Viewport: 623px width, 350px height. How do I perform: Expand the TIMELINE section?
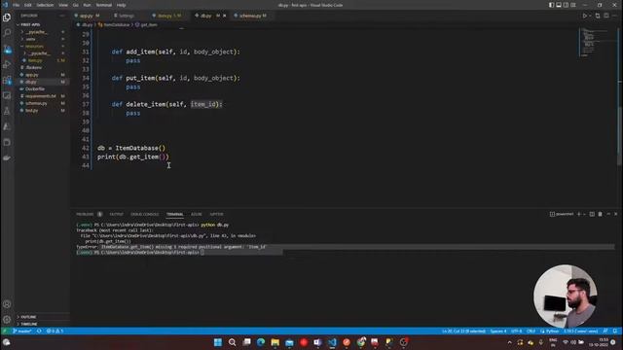(x=28, y=324)
